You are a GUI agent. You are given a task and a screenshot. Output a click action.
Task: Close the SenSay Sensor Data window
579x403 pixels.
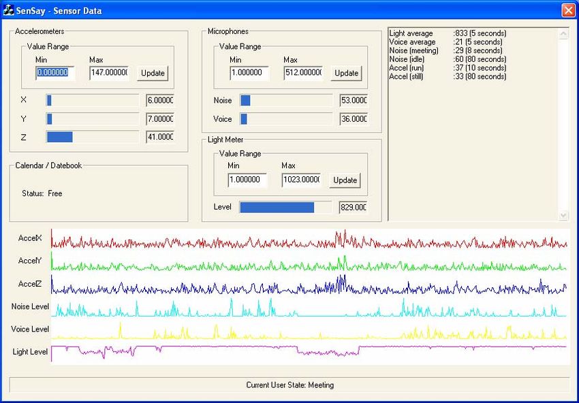568,10
